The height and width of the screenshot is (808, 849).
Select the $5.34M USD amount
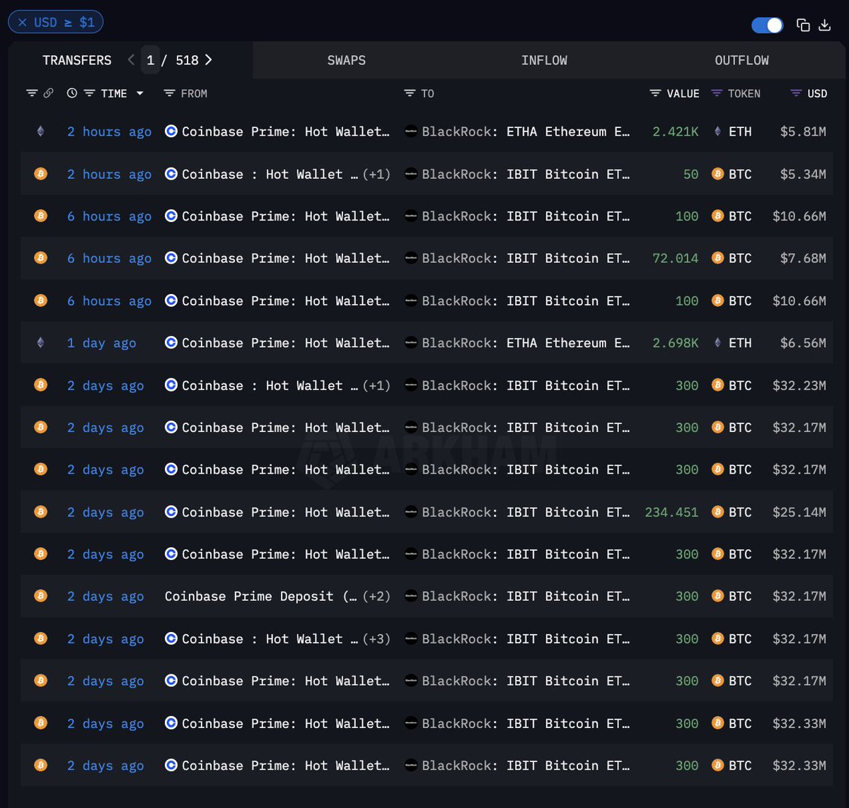tap(803, 174)
